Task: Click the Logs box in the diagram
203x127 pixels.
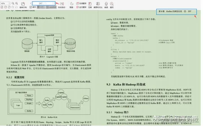Action: pos(18,105)
